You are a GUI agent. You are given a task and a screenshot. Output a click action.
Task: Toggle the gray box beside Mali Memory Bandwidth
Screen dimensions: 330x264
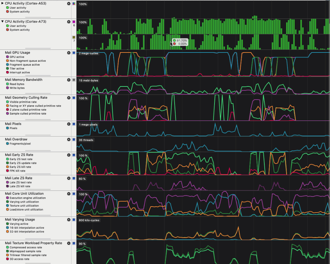[74, 80]
